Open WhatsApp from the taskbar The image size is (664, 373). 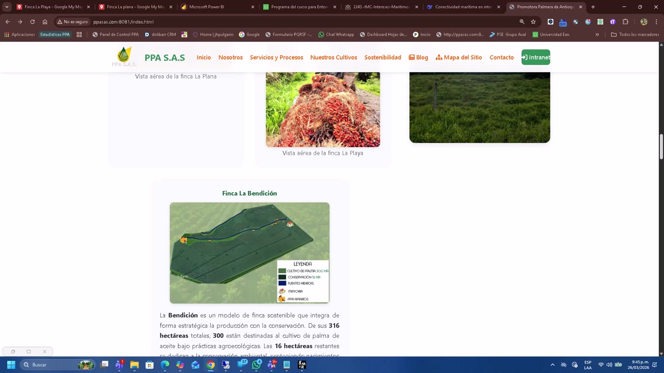pyautogui.click(x=256, y=365)
